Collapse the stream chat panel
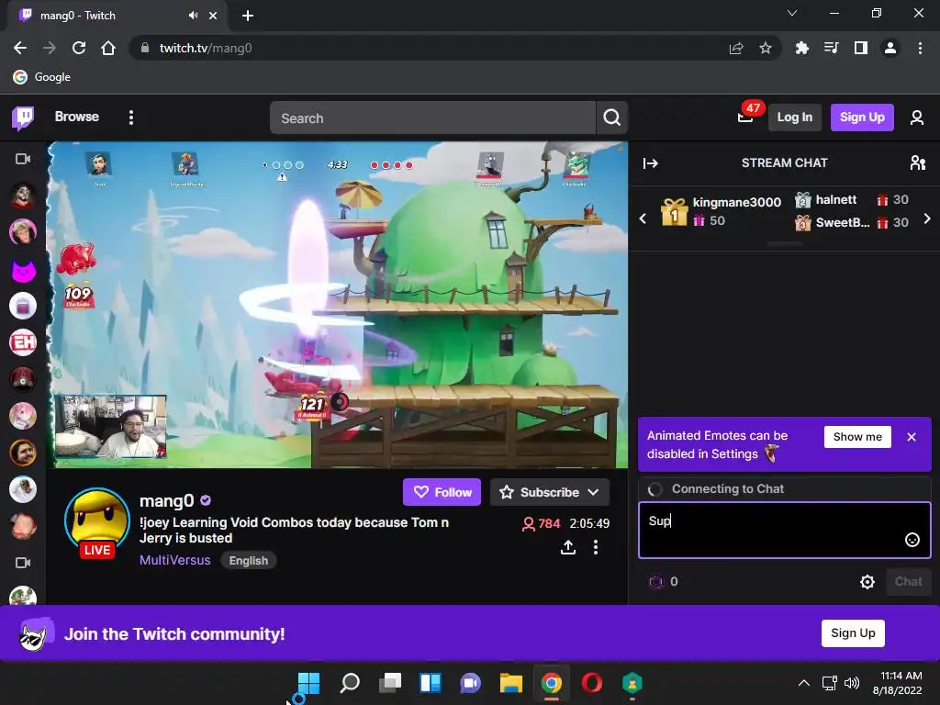Image resolution: width=940 pixels, height=705 pixels. coord(651,163)
